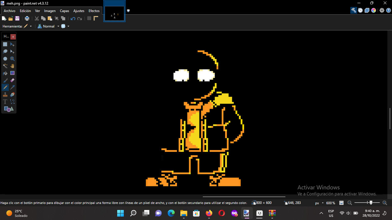This screenshot has height=220, width=392.
Task: Select the Rectangle Select tool
Action: (5, 44)
